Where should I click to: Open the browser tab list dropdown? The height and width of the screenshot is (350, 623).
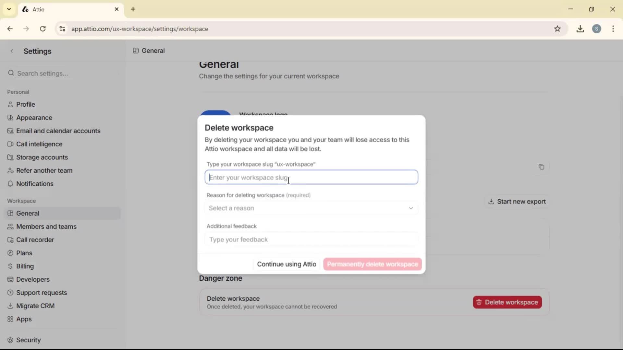pyautogui.click(x=9, y=9)
